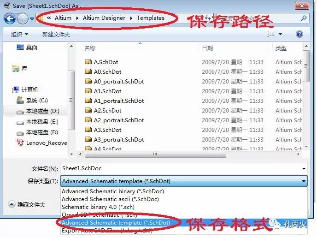The width and height of the screenshot is (317, 238).
Task: Open the 组织 dropdown menu
Action: click(x=19, y=34)
